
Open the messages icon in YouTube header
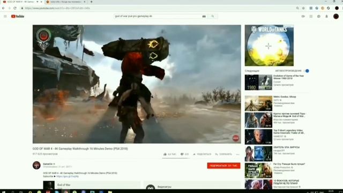[319, 17]
